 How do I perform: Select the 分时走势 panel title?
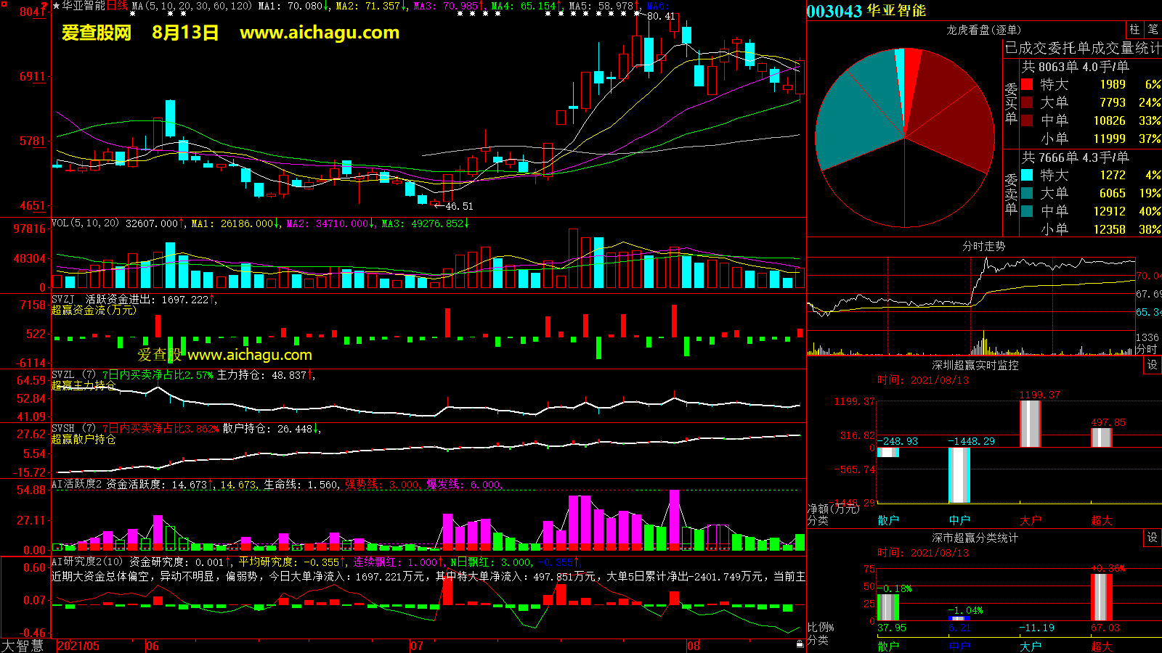[x=983, y=247]
